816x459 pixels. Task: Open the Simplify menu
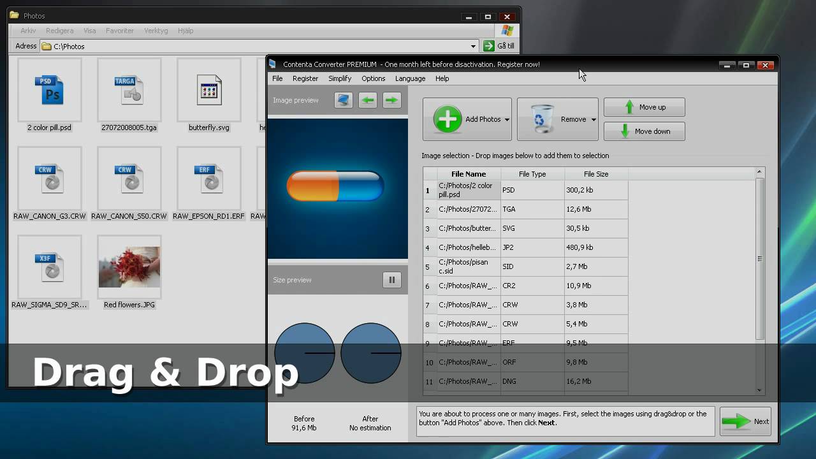pyautogui.click(x=340, y=78)
